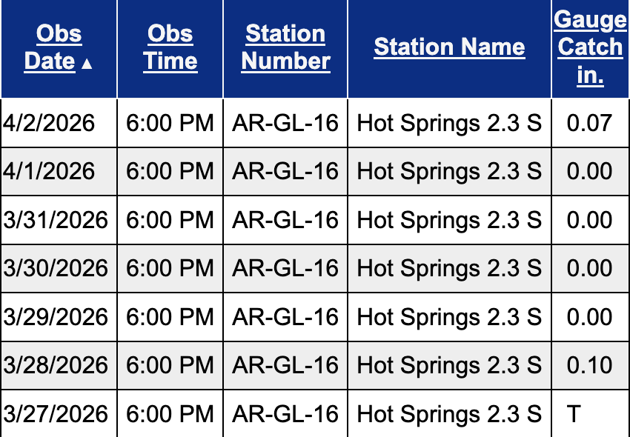Click 6:00 PM in the 3/30/2026 row
The width and height of the screenshot is (630, 437).
point(170,268)
